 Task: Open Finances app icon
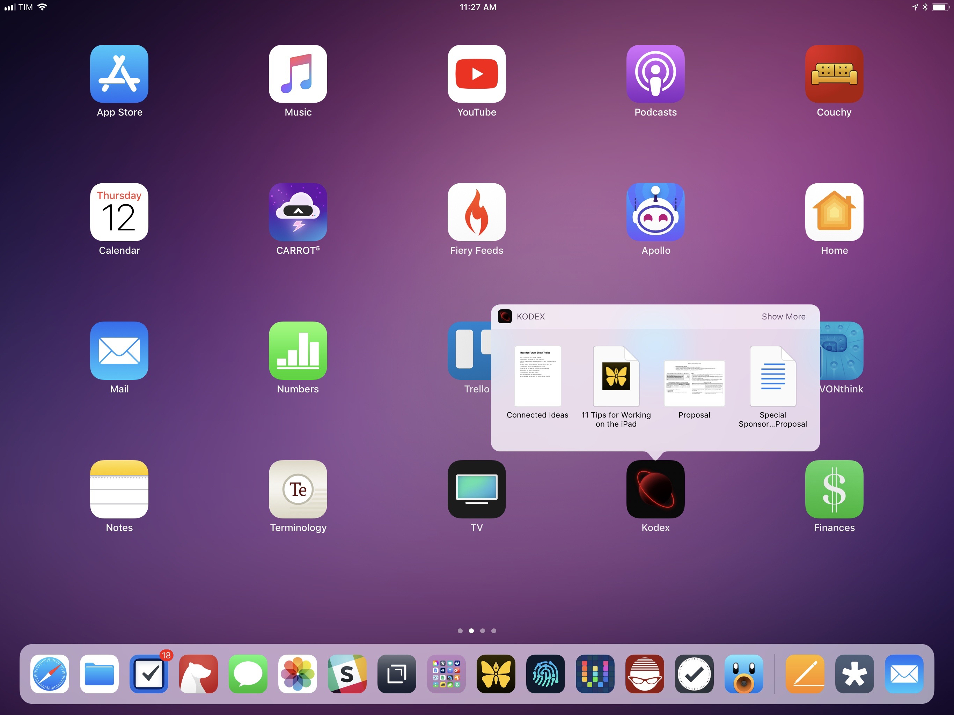(834, 489)
